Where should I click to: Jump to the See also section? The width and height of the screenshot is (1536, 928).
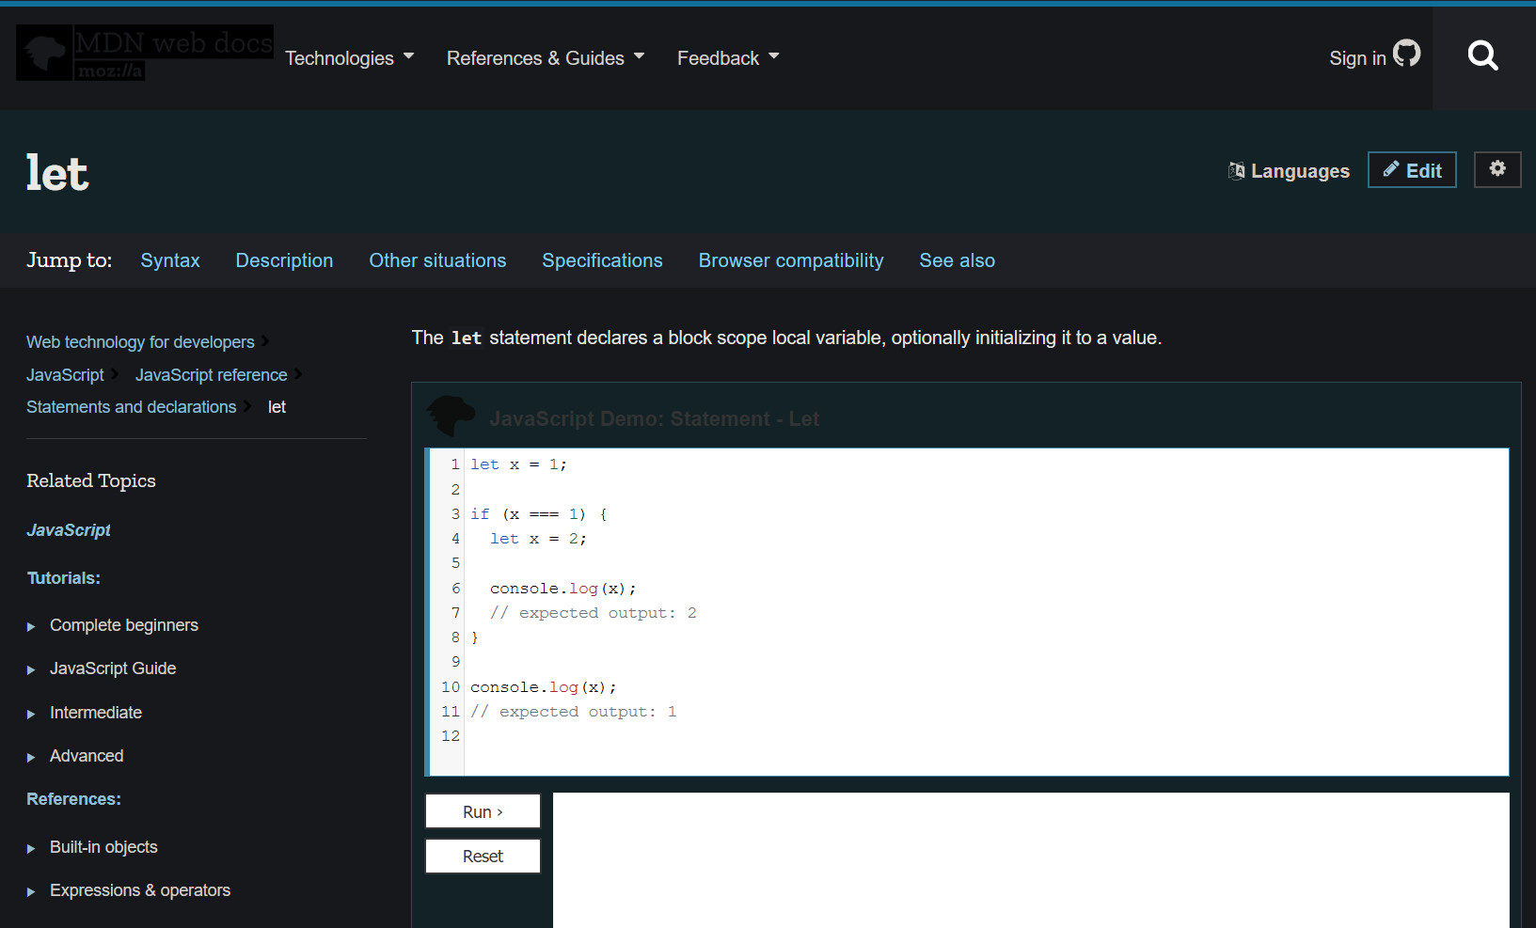[957, 260]
